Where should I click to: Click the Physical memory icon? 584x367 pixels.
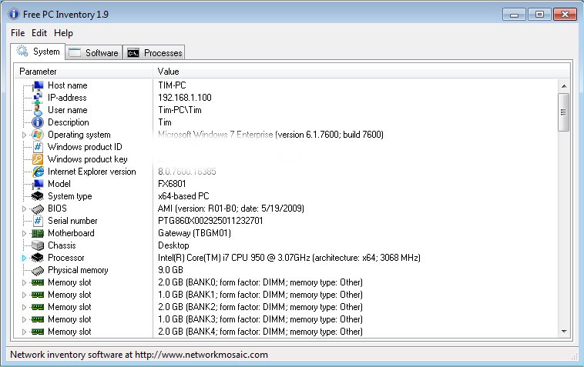coord(38,271)
